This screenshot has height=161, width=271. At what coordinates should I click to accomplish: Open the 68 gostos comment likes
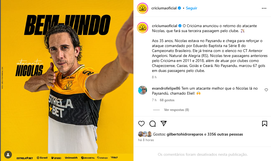coord(167,100)
